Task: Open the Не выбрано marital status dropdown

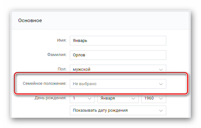Action: tap(118, 84)
